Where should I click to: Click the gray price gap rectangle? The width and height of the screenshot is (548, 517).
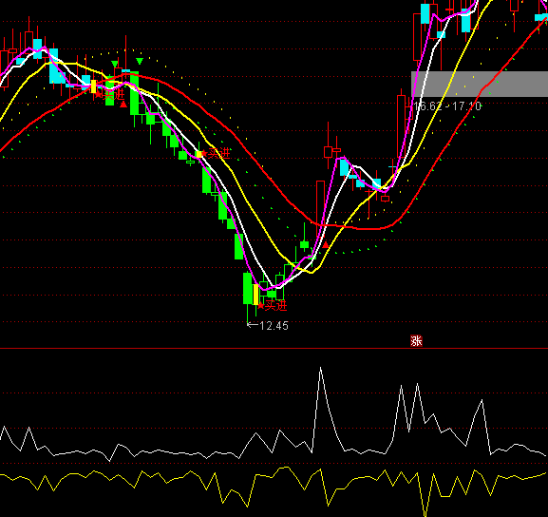pyautogui.click(x=480, y=84)
